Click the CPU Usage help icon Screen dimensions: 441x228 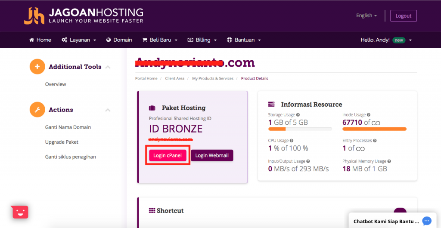[x=292, y=140]
